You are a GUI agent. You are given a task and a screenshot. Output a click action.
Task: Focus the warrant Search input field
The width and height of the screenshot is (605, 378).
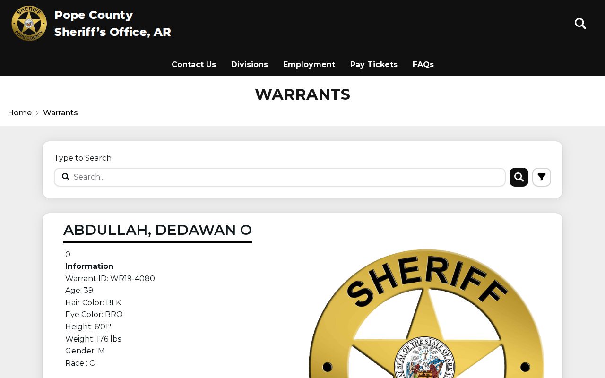280,177
